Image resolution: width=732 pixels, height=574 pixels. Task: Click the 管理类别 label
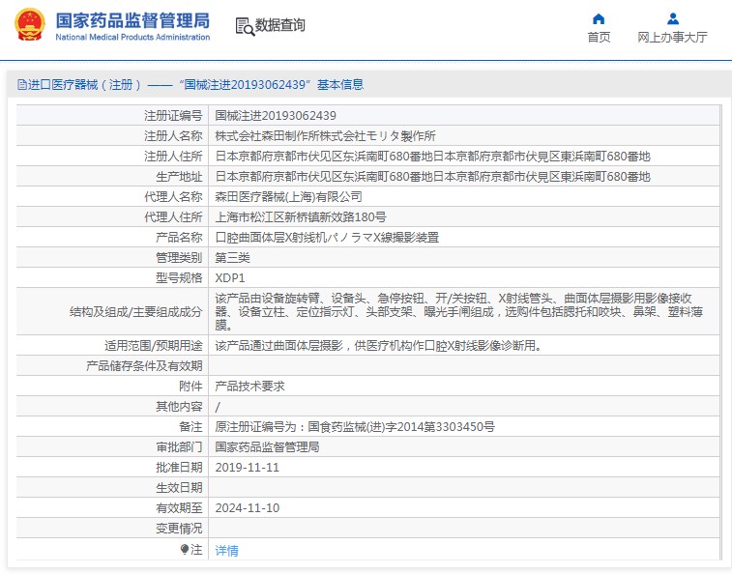179,258
